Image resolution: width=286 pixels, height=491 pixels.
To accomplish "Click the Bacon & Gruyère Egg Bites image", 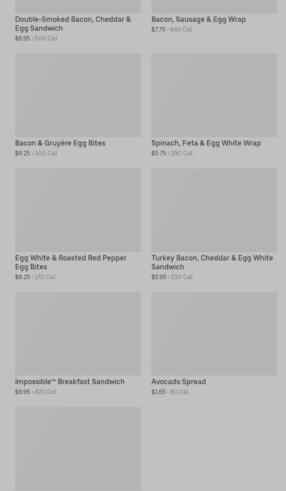I will pyautogui.click(x=78, y=95).
